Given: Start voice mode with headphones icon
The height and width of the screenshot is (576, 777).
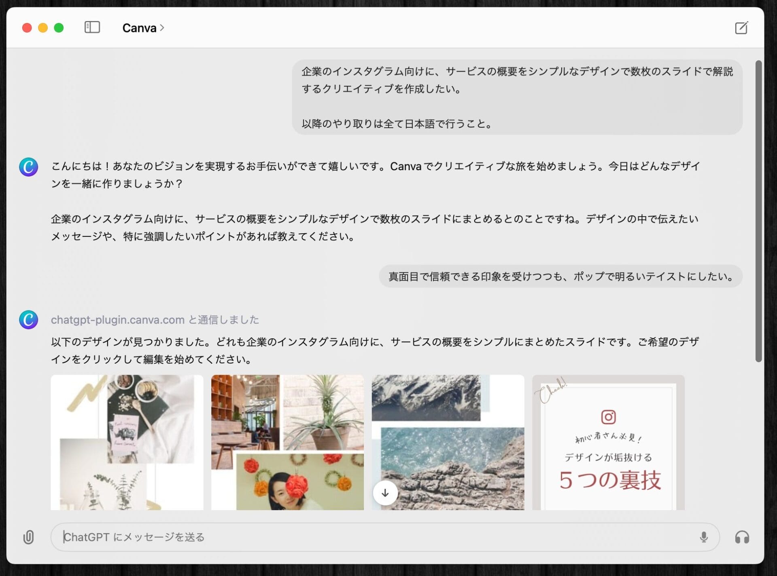Looking at the screenshot, I should 742,537.
